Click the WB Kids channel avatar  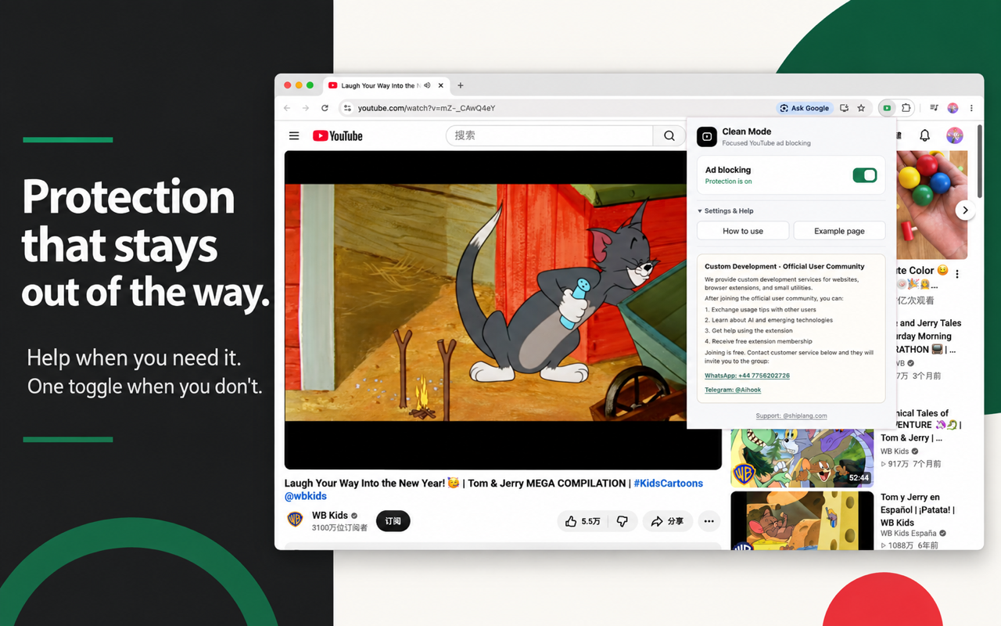click(x=295, y=520)
